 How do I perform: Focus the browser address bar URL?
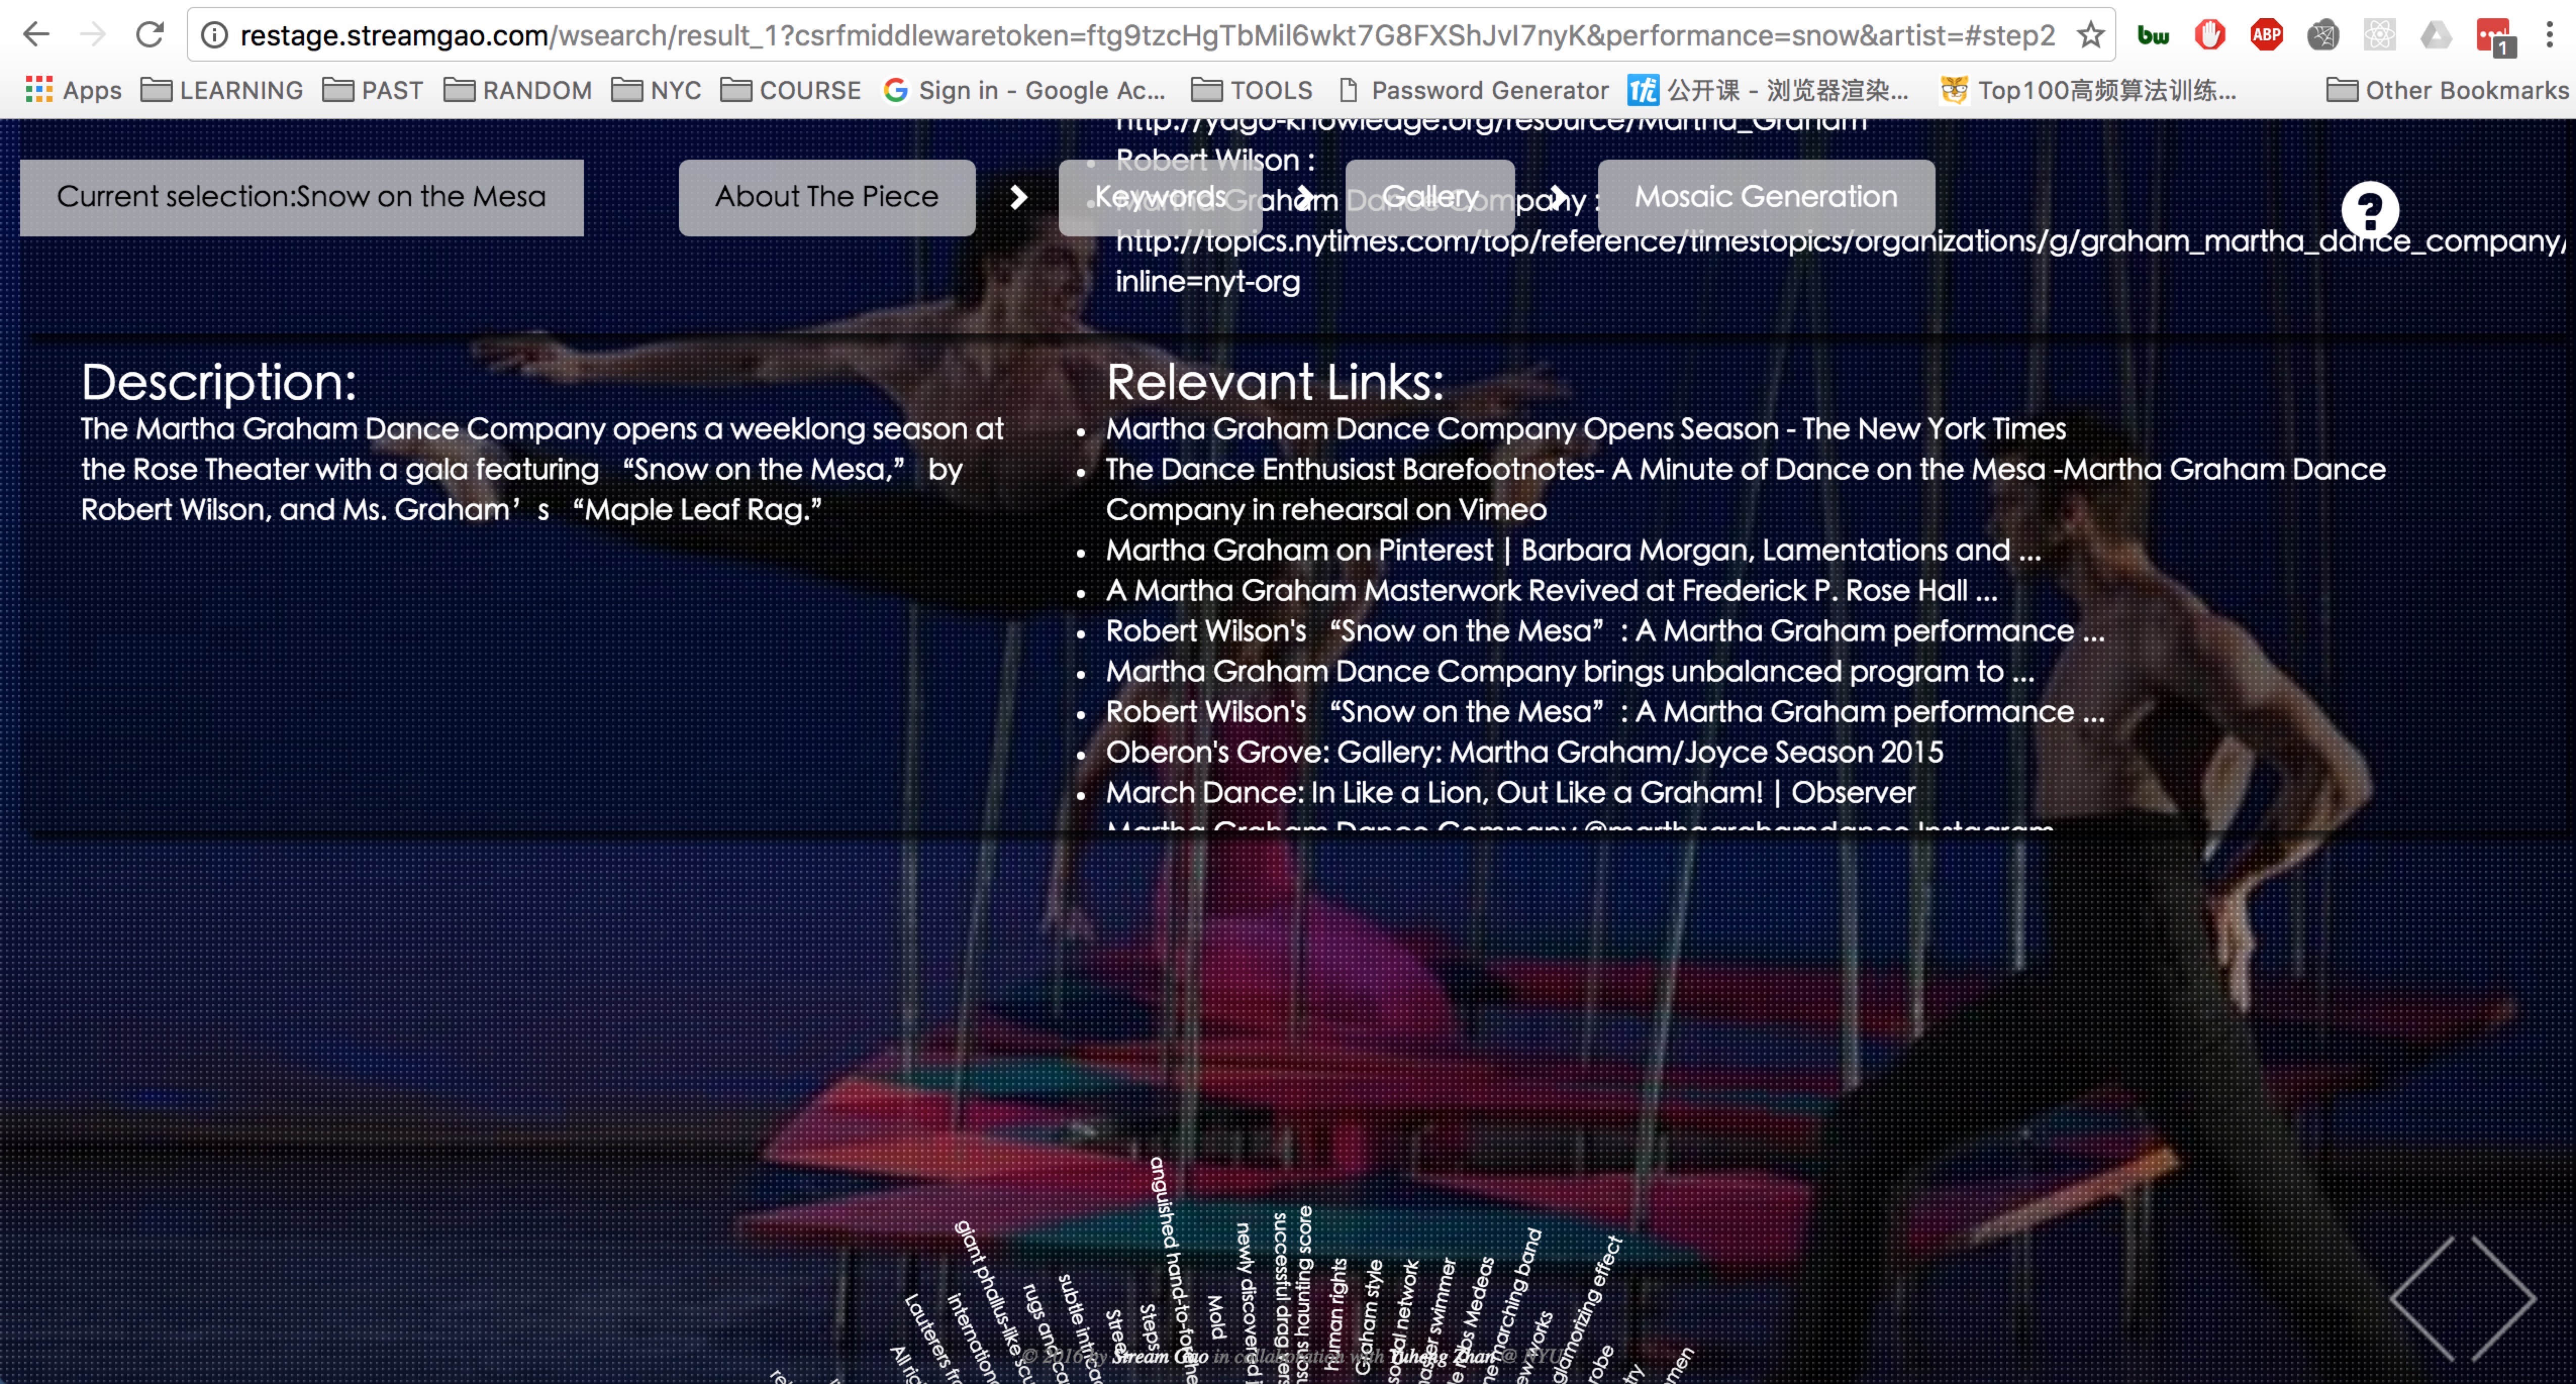point(1147,36)
